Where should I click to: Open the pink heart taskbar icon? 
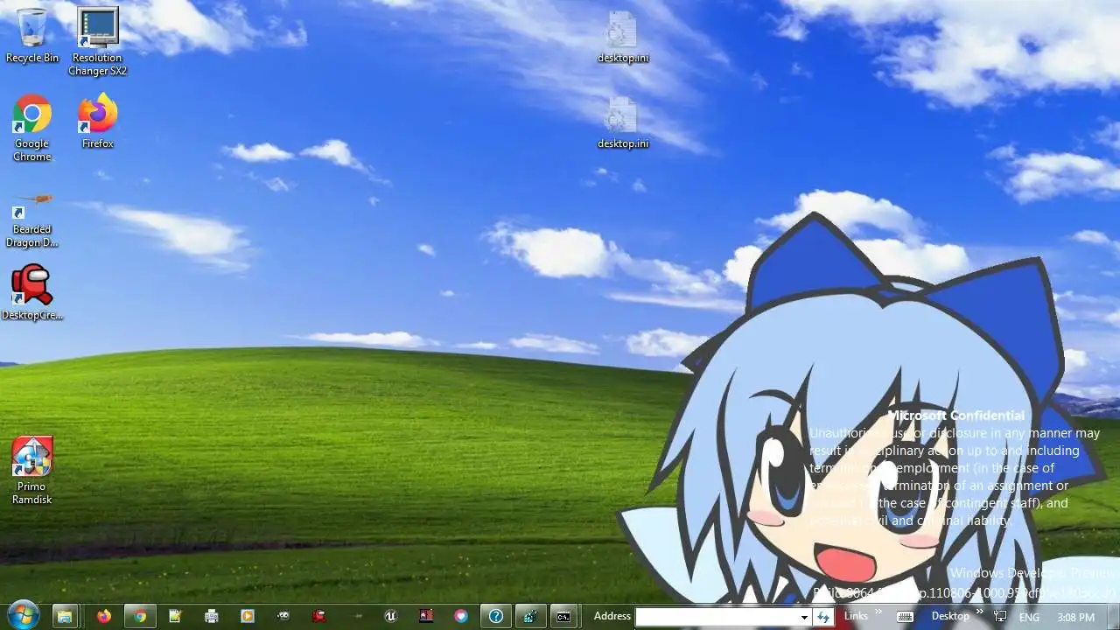(461, 616)
